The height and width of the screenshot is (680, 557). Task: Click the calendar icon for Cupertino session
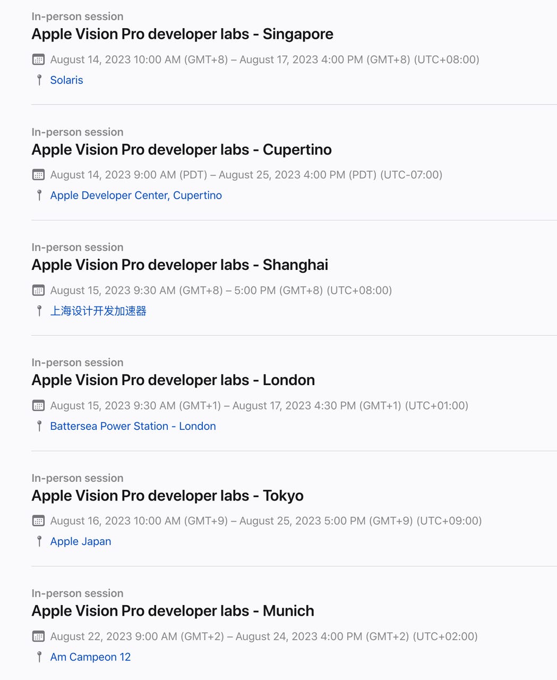[x=38, y=175]
